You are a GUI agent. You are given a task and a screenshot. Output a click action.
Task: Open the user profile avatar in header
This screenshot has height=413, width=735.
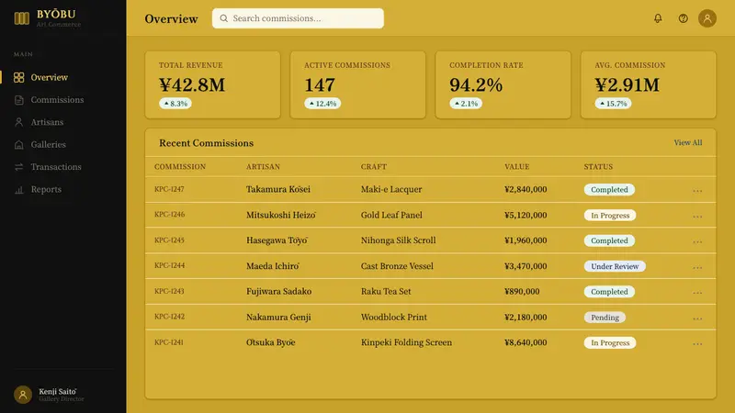click(707, 18)
